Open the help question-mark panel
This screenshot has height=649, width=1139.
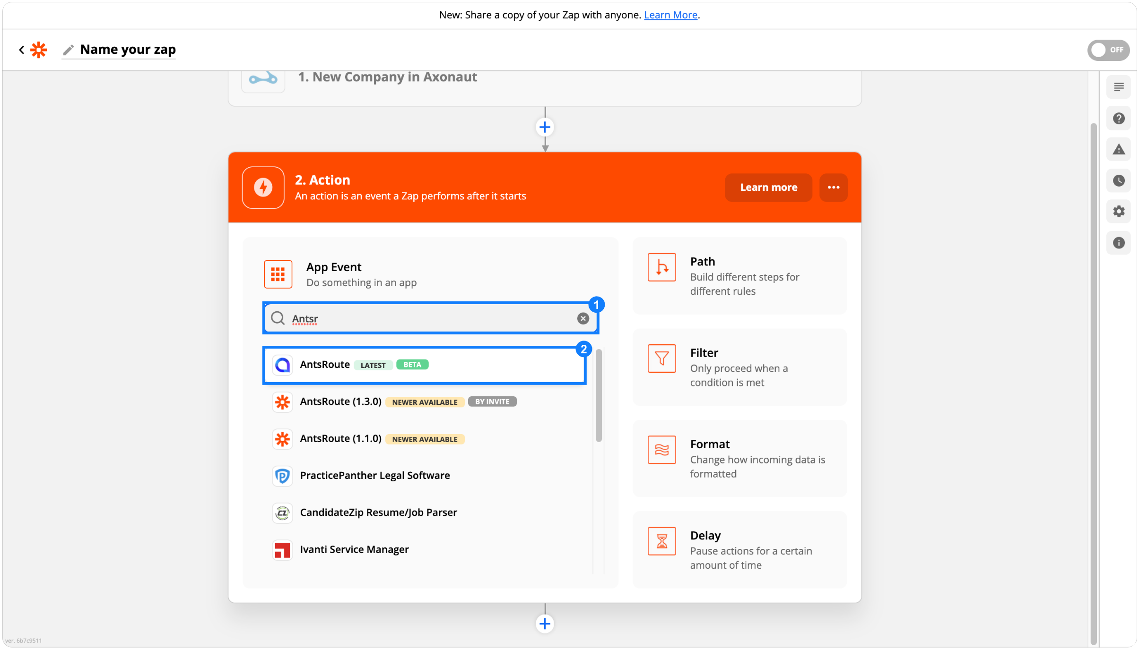point(1118,118)
